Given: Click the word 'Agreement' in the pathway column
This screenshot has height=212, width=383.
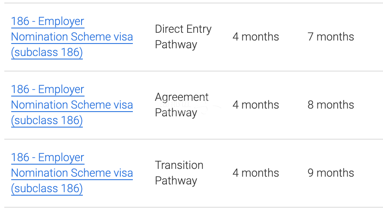Looking at the screenshot, I should (182, 97).
